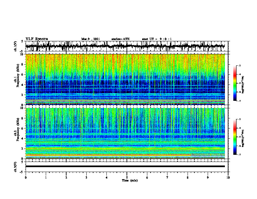The height and width of the screenshot is (199, 257).
Task: Click the "ch.3(V)" axis label
Action: [15, 167]
